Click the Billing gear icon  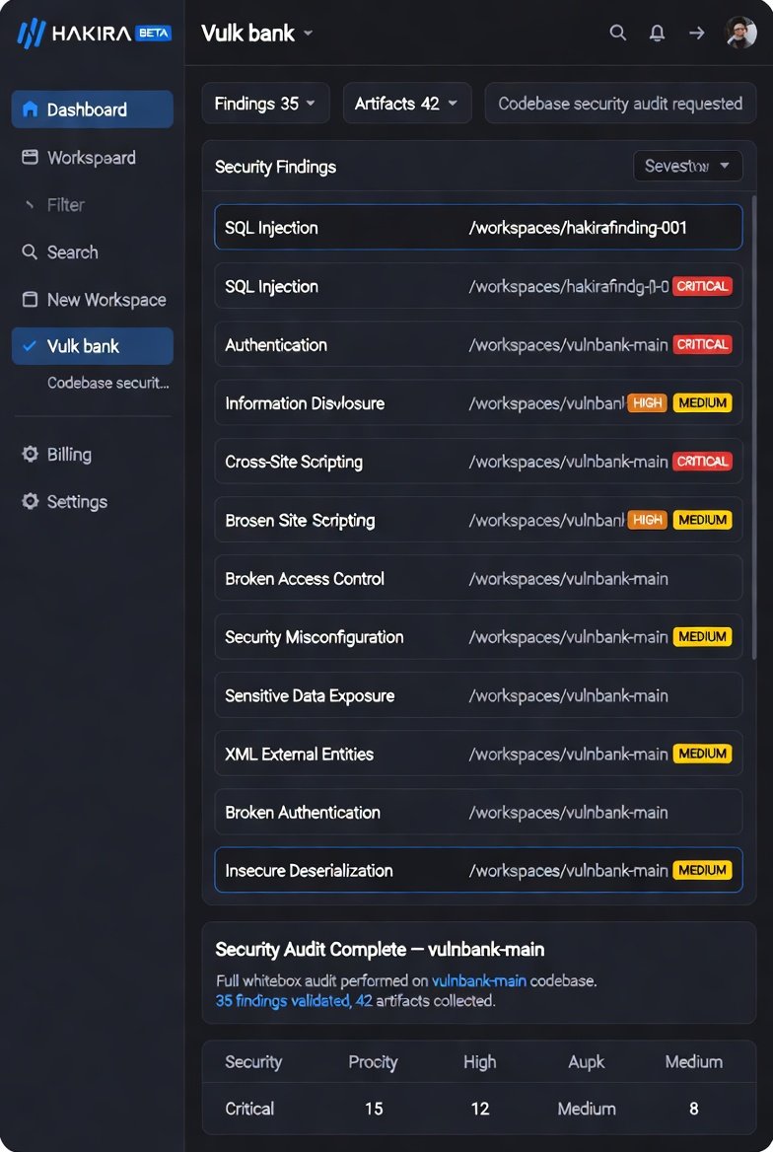click(31, 454)
